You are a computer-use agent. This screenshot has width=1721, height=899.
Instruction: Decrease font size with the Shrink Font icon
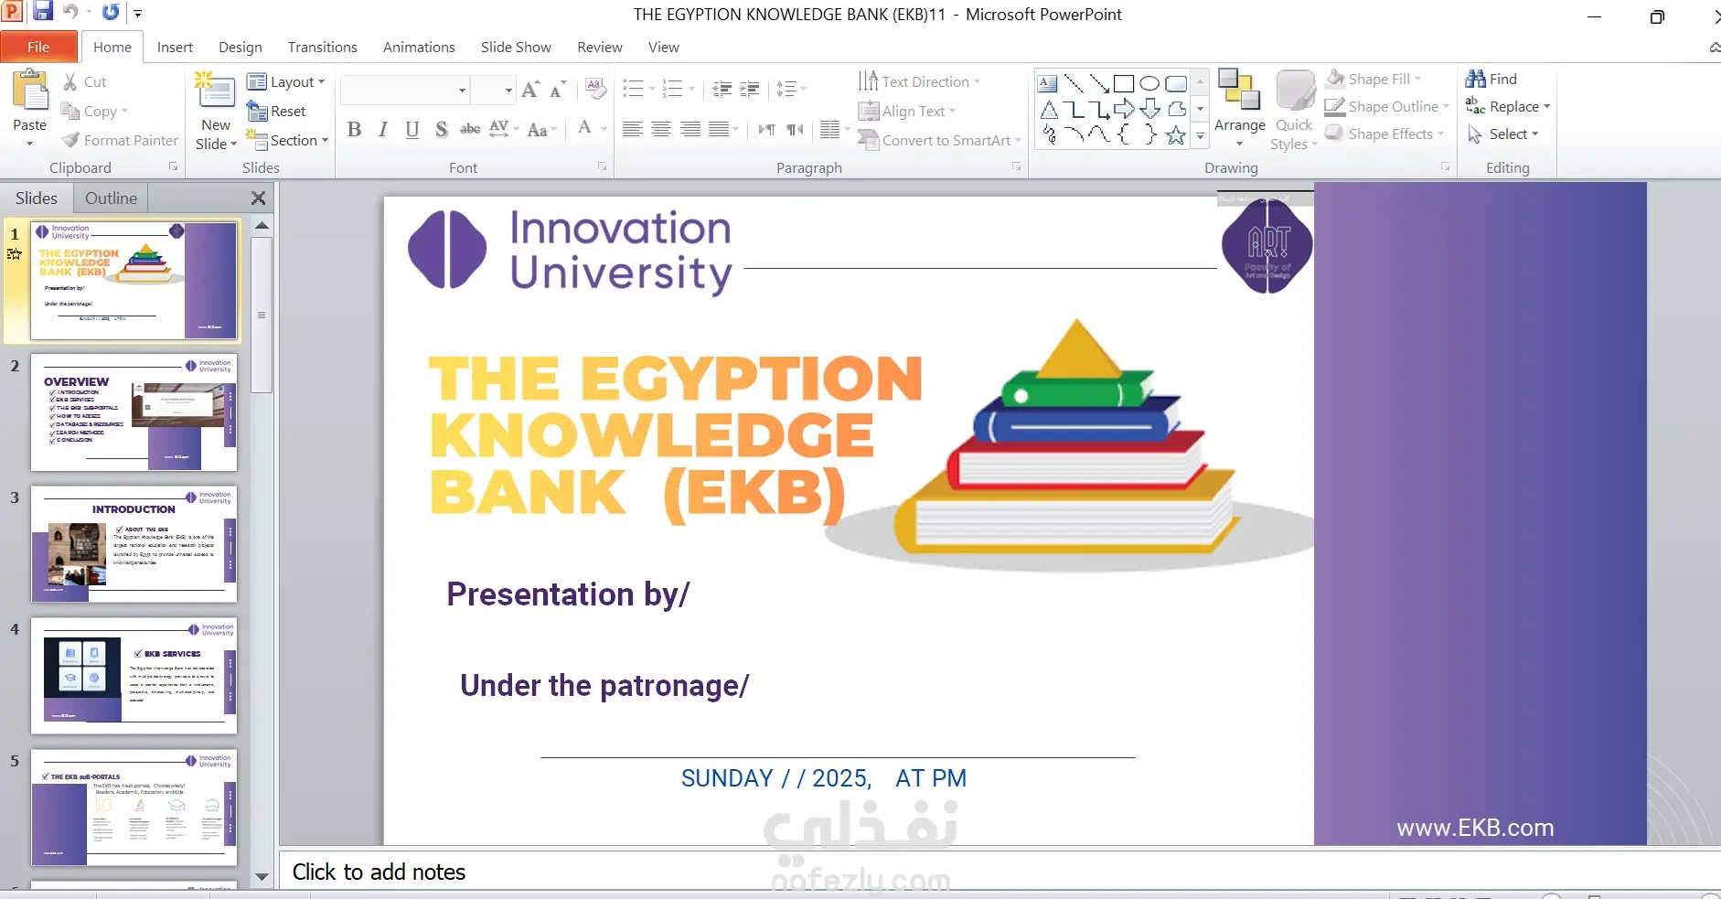point(557,89)
